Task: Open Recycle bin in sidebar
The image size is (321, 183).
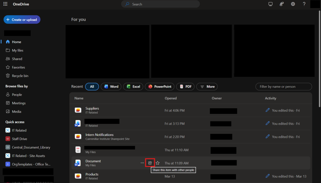Action: pos(20,76)
